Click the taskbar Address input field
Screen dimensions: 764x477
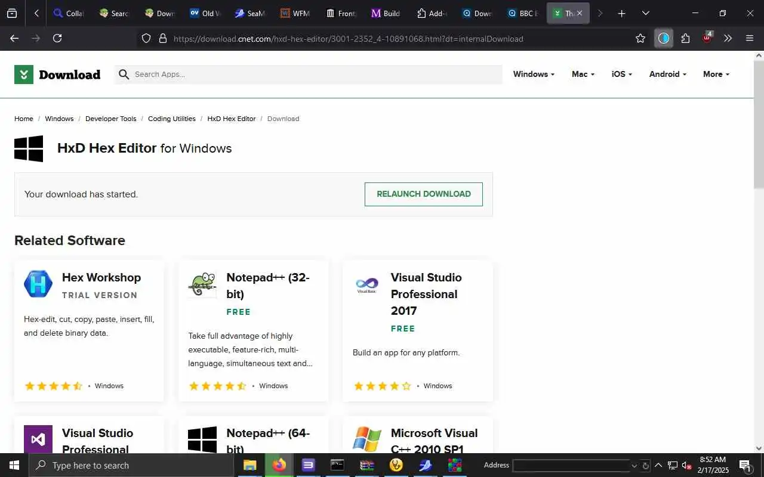point(571,466)
